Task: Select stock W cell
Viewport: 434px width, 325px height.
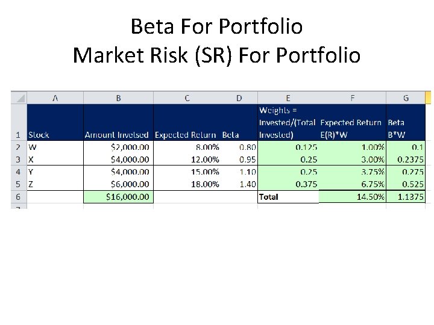Action: (55, 147)
